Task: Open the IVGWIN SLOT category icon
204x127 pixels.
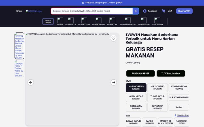Action: pyautogui.click(x=71, y=21)
